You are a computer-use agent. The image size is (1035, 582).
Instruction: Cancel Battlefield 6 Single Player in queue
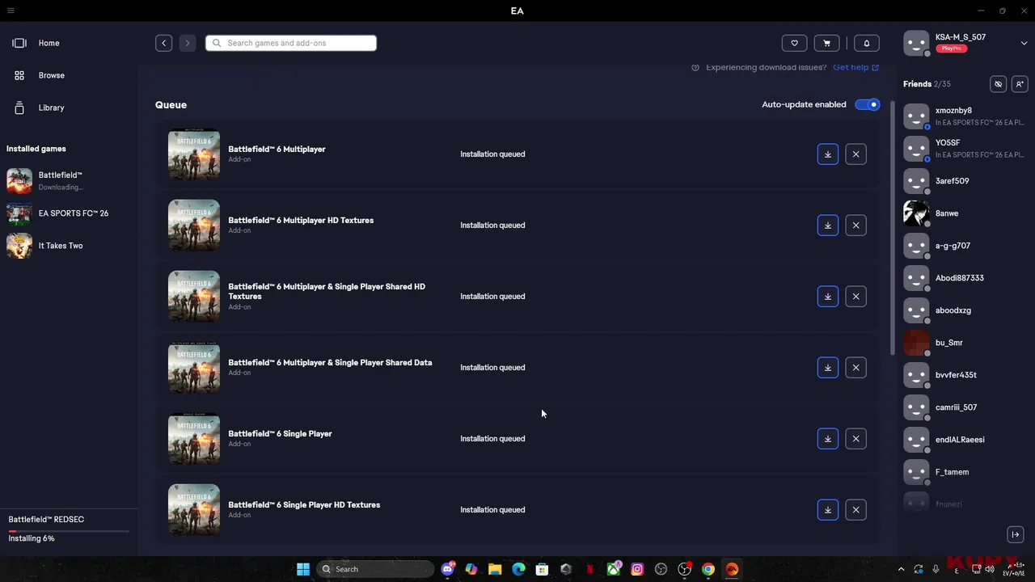(x=856, y=439)
